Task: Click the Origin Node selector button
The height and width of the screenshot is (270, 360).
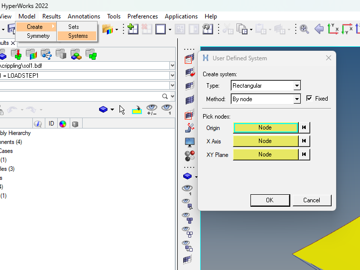Action: point(265,128)
